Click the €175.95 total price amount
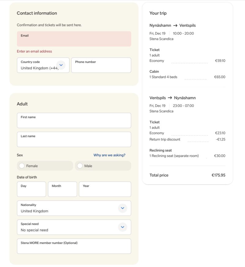The width and height of the screenshot is (245, 267). 218,175
